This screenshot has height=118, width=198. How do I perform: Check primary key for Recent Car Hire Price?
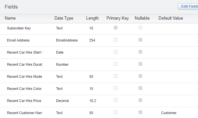click(115, 100)
